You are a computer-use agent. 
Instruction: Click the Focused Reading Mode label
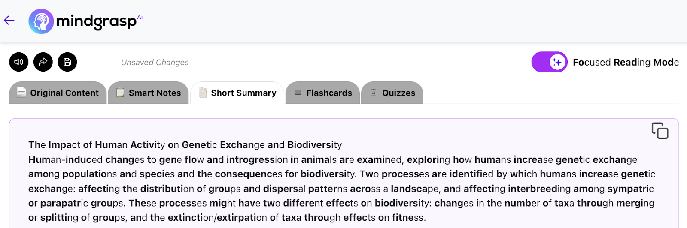click(626, 62)
